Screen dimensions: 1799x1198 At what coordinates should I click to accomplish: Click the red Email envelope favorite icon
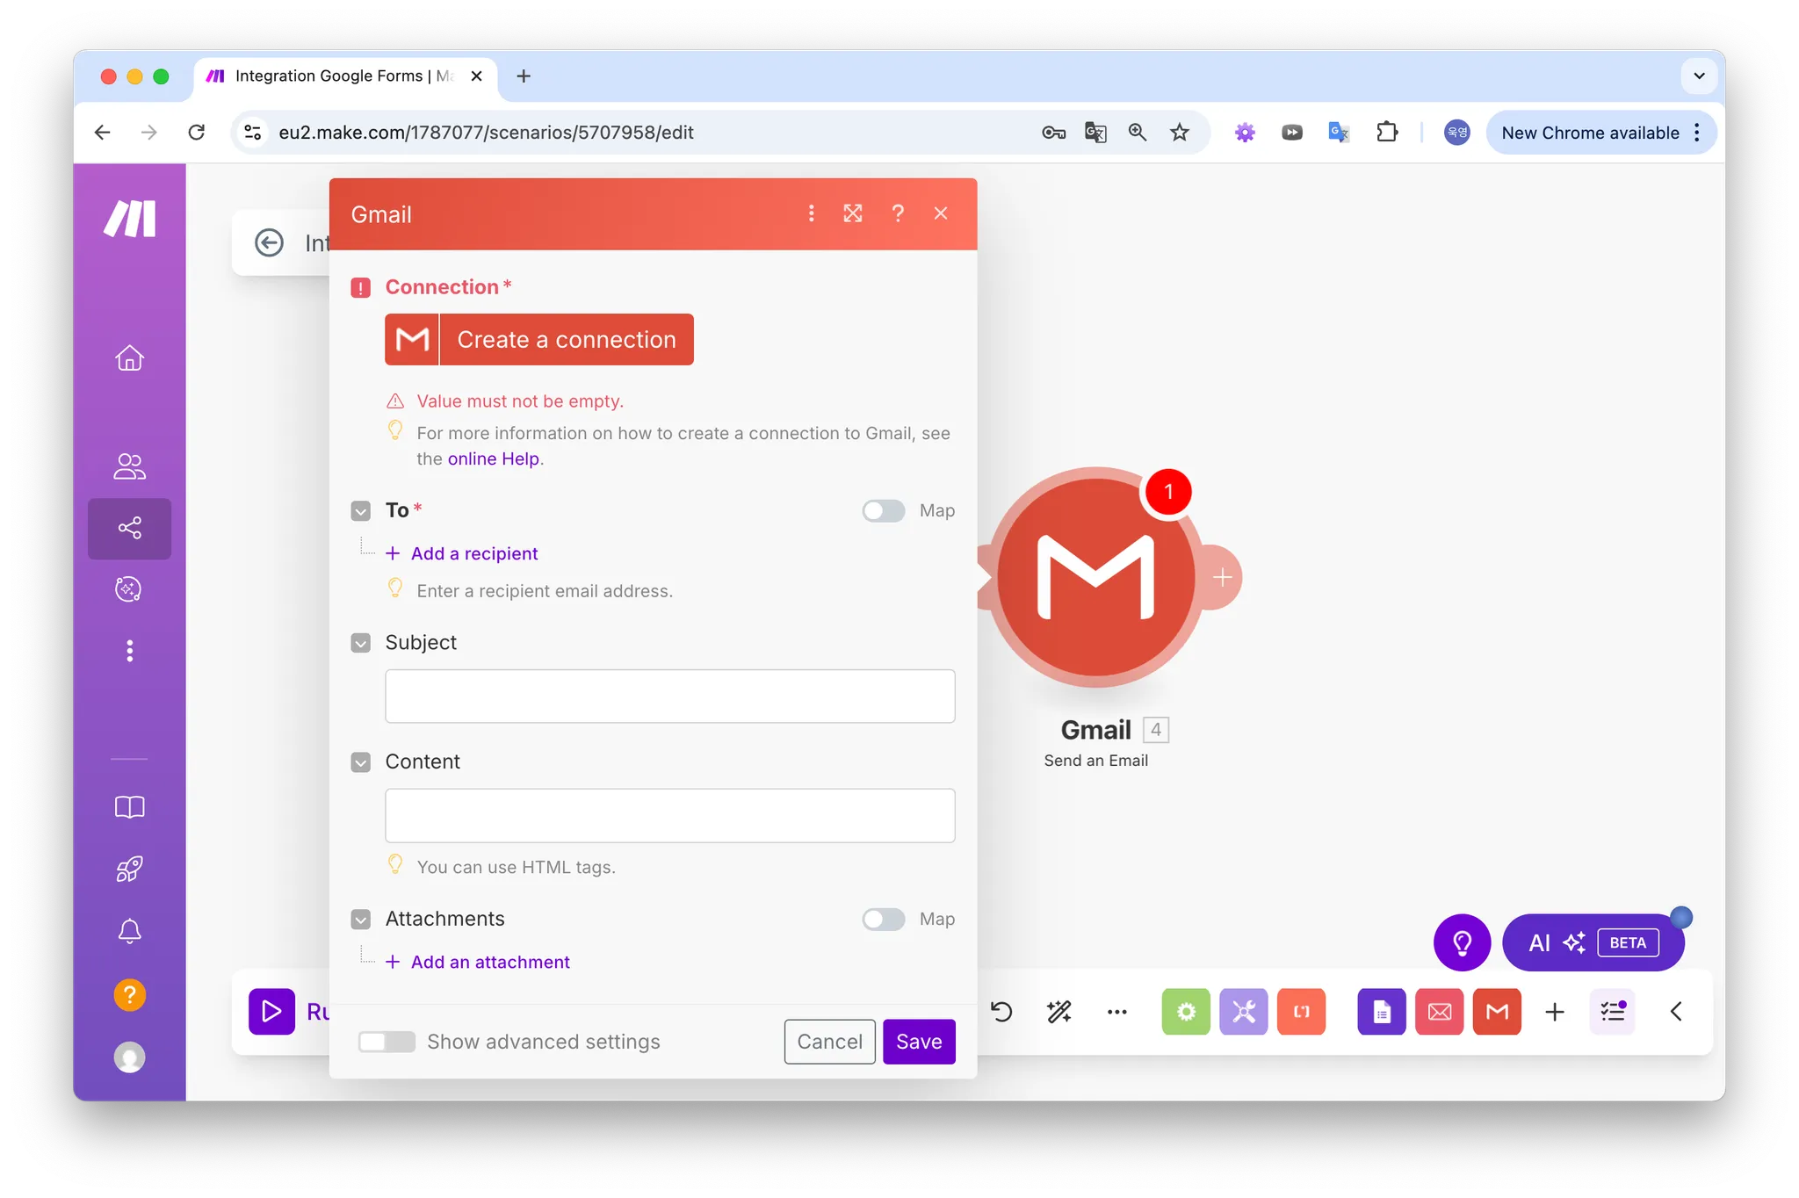pyautogui.click(x=1440, y=1012)
